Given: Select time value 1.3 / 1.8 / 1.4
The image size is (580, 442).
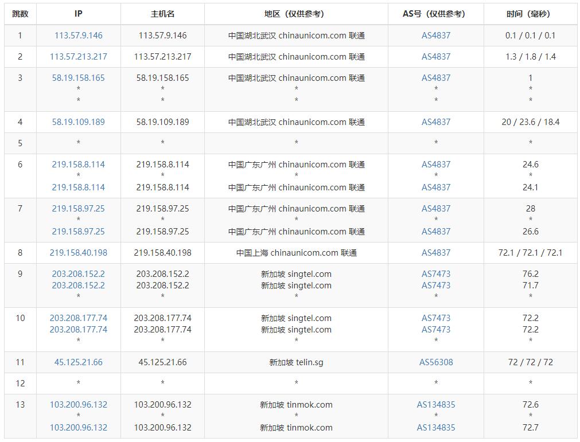Looking at the screenshot, I should pyautogui.click(x=531, y=57).
